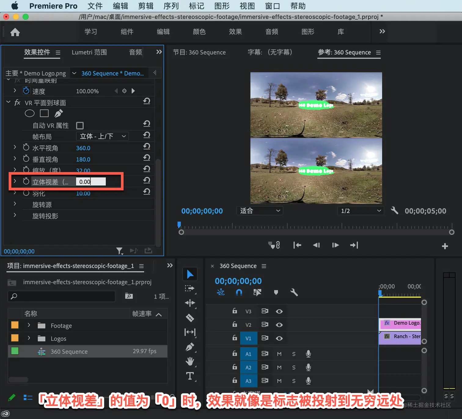Show more workspaces overflow chevron
This screenshot has width=462, height=419.
pyautogui.click(x=382, y=31)
